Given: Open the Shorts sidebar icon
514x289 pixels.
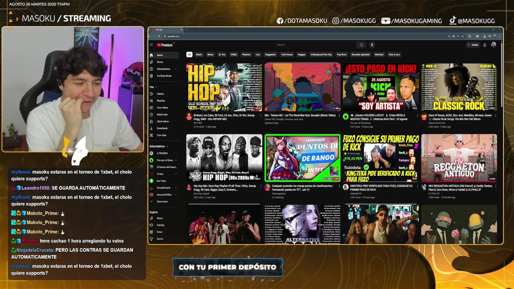Looking at the screenshot, I should point(151,62).
